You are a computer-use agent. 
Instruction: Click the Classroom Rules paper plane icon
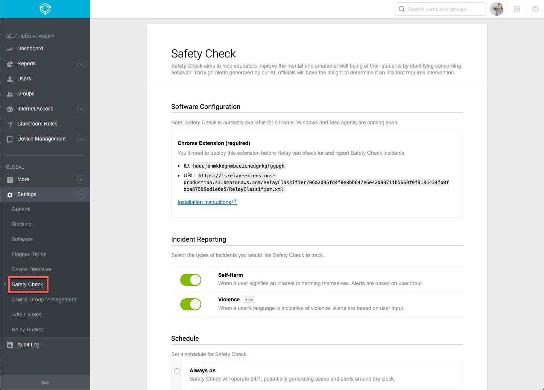[x=10, y=124]
